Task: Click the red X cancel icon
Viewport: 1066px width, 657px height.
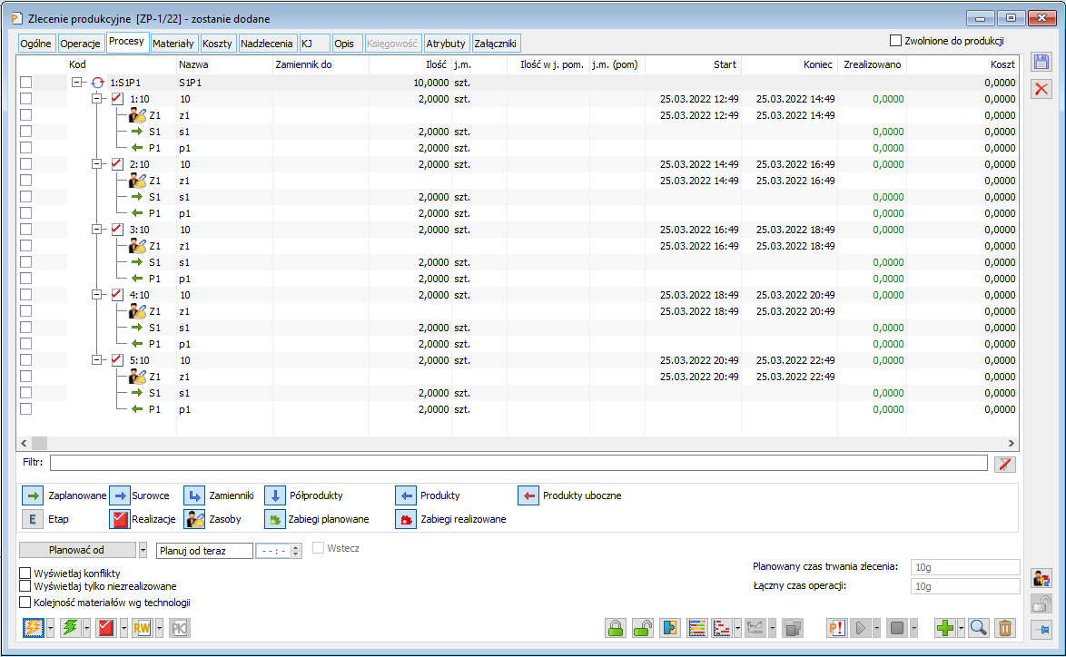Action: 1041,89
